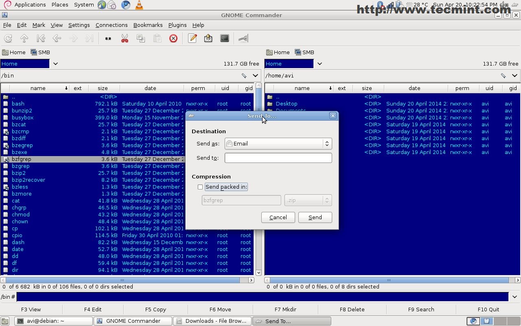The width and height of the screenshot is (521, 326).
Task: Click the 'Send to' text field
Action: click(x=278, y=158)
